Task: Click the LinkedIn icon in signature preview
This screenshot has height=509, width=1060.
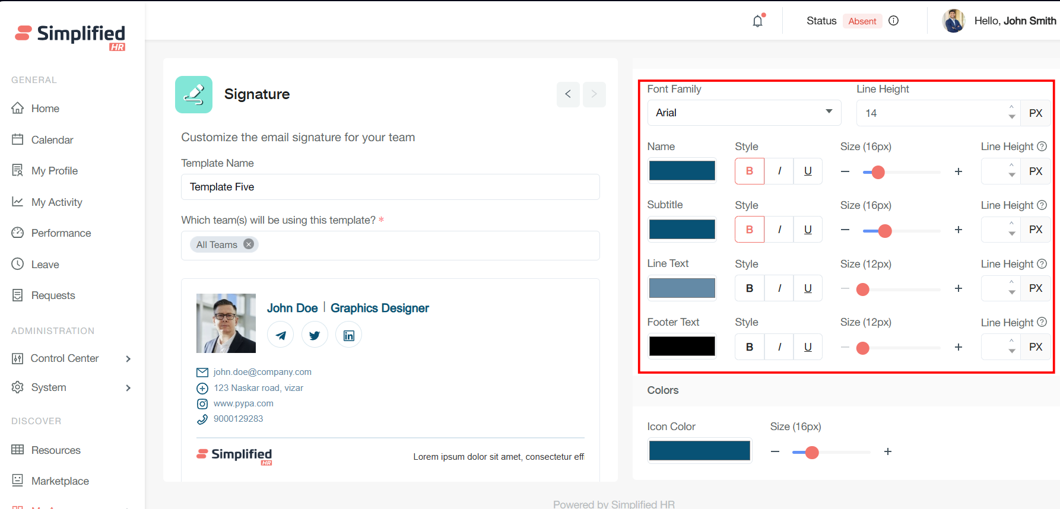Action: point(349,335)
